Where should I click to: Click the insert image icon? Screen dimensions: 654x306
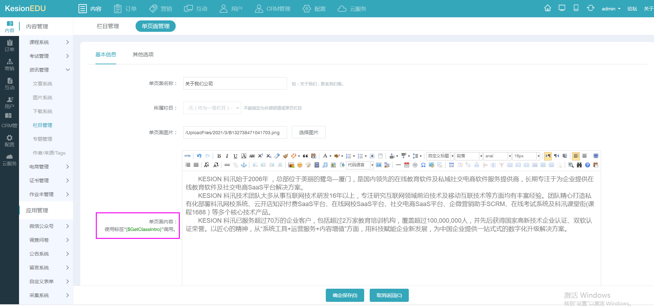coord(291,165)
